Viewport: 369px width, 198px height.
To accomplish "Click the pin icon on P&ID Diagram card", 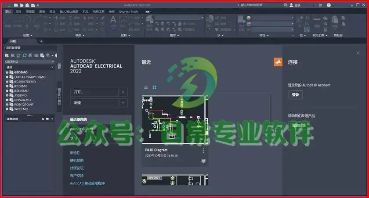I will 203,161.
